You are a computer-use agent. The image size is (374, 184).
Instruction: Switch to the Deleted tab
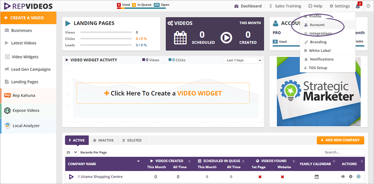point(132,140)
